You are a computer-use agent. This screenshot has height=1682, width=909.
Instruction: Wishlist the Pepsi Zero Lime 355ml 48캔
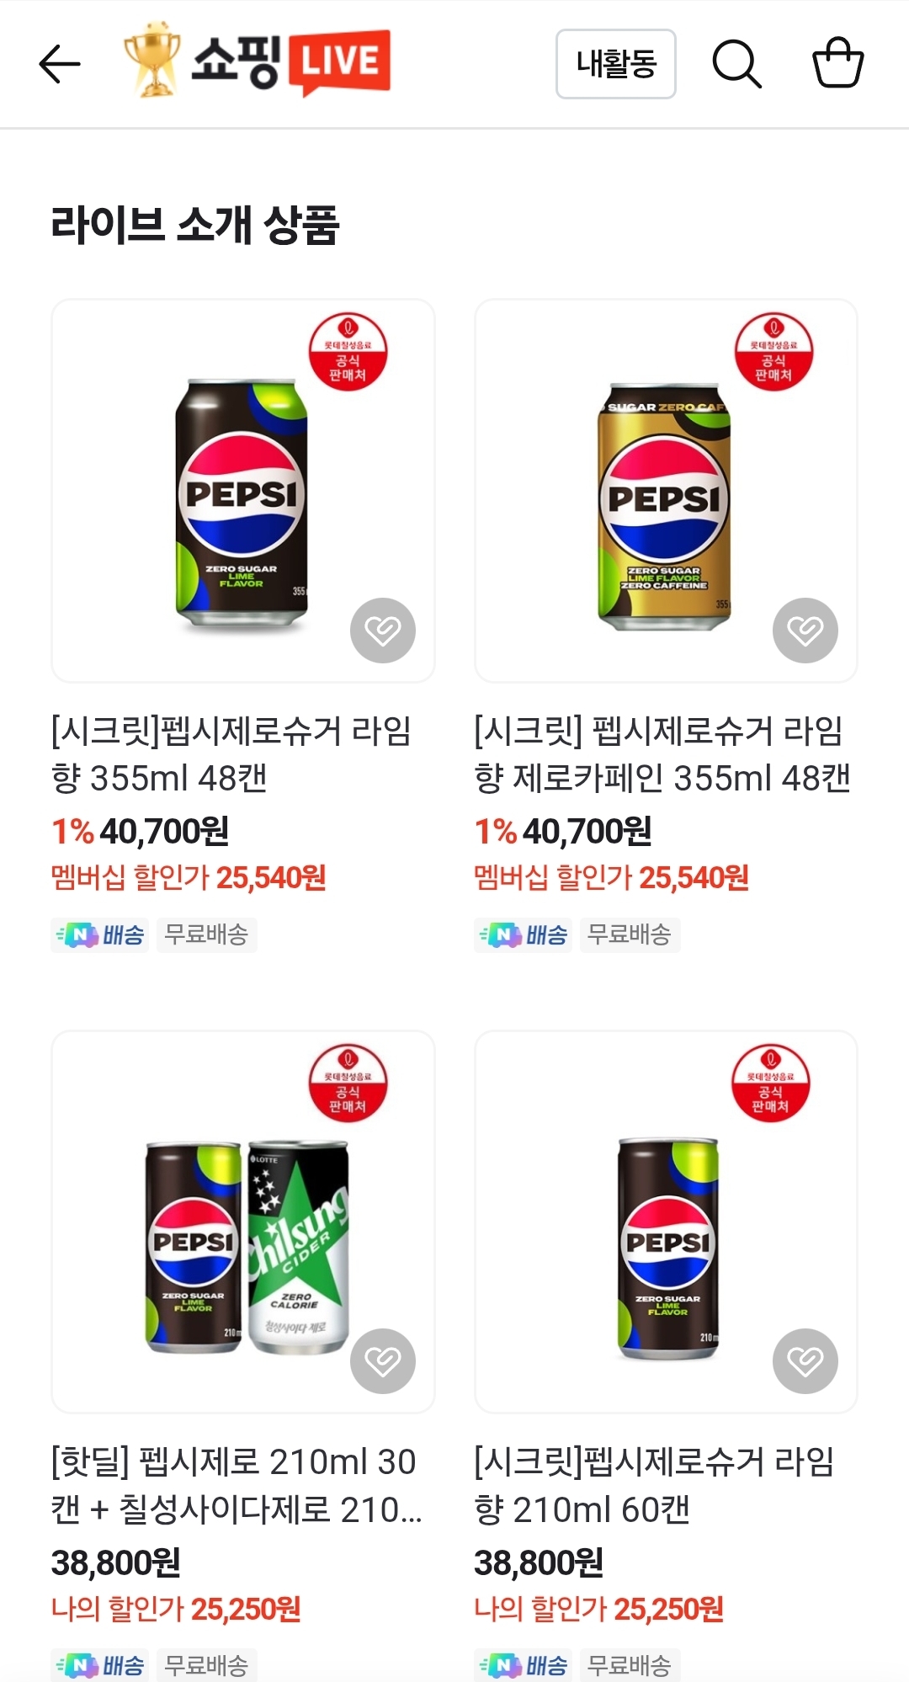tap(383, 631)
